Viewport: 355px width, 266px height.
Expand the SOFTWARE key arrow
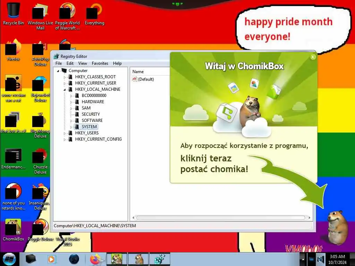coord(71,121)
